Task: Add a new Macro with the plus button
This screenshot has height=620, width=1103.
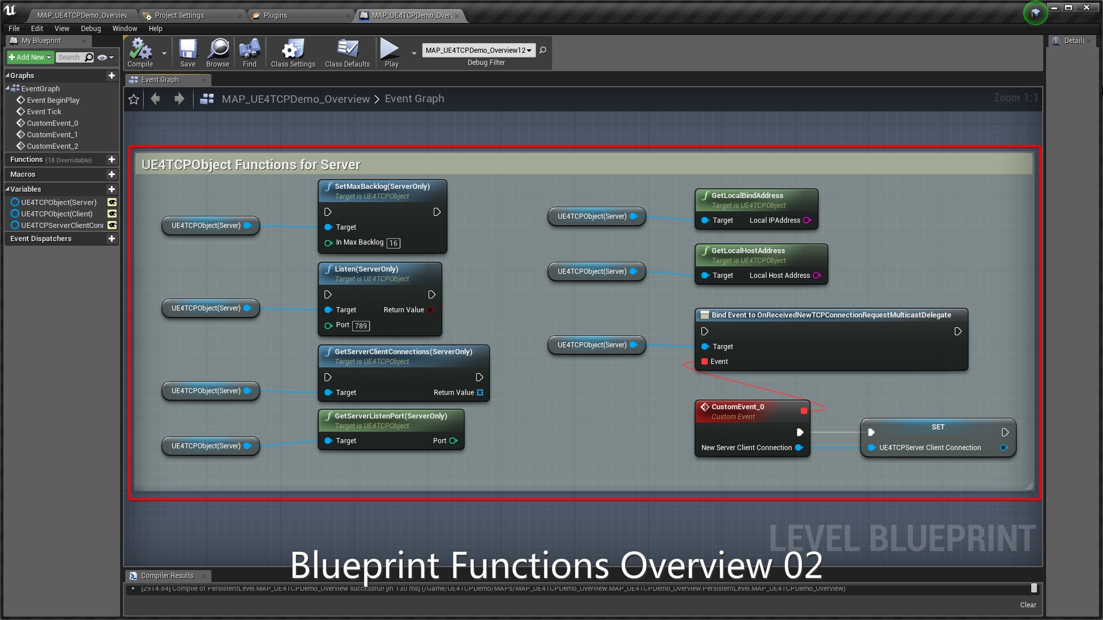Action: [111, 175]
